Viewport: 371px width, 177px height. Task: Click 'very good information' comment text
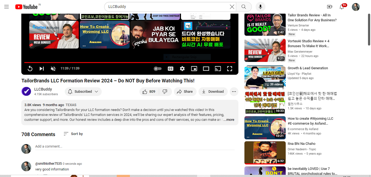click(52, 169)
